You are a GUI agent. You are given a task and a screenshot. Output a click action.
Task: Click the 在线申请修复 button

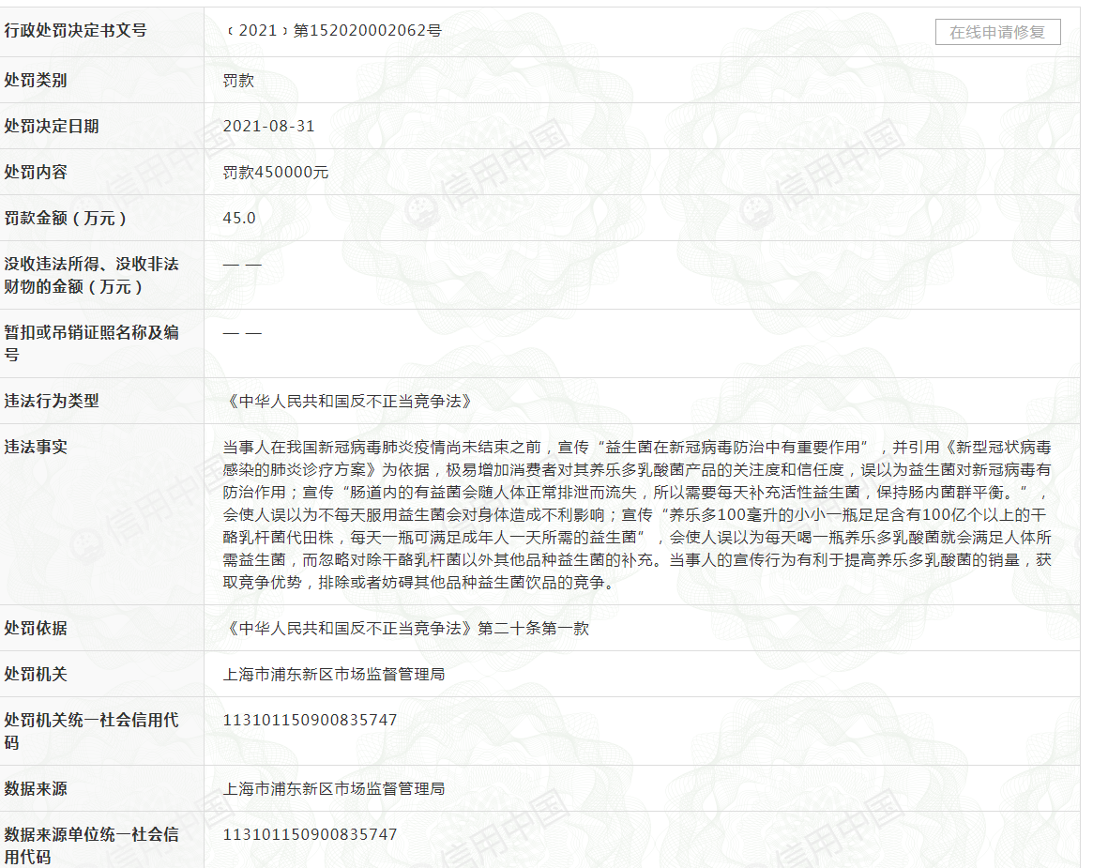pyautogui.click(x=997, y=32)
